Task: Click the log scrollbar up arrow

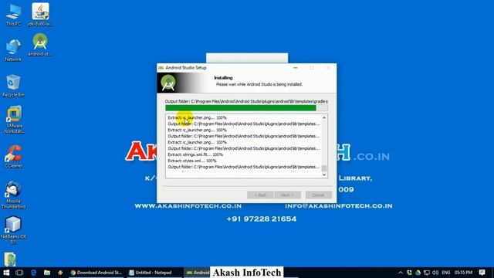Action: coord(324,118)
